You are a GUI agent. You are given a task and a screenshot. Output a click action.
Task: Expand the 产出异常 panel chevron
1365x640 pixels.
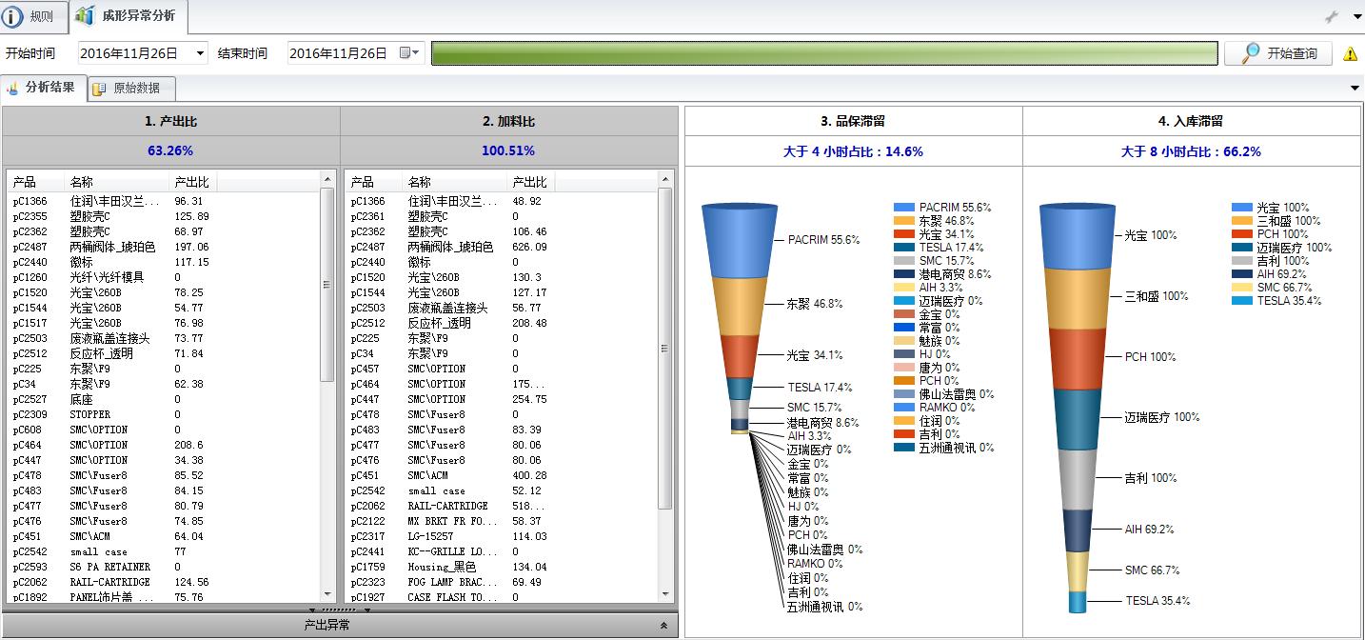[x=663, y=626]
